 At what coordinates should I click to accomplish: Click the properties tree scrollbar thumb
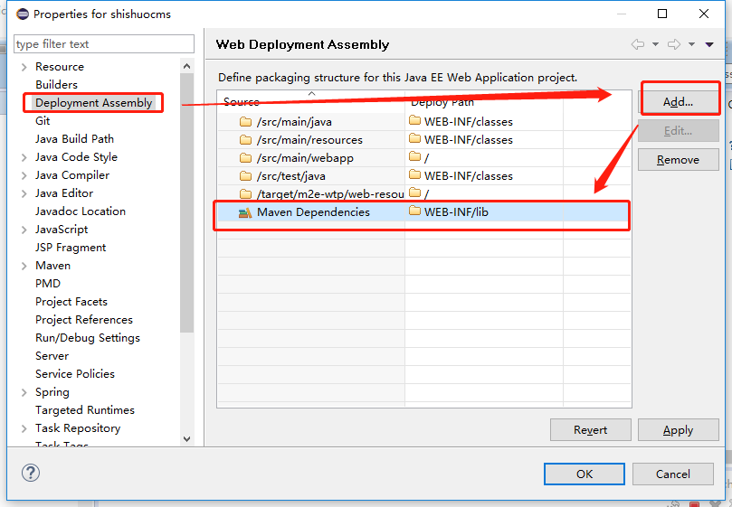(x=186, y=203)
